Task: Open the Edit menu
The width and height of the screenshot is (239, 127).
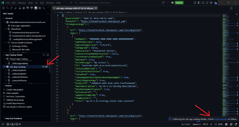Action: click(x=14, y=3)
